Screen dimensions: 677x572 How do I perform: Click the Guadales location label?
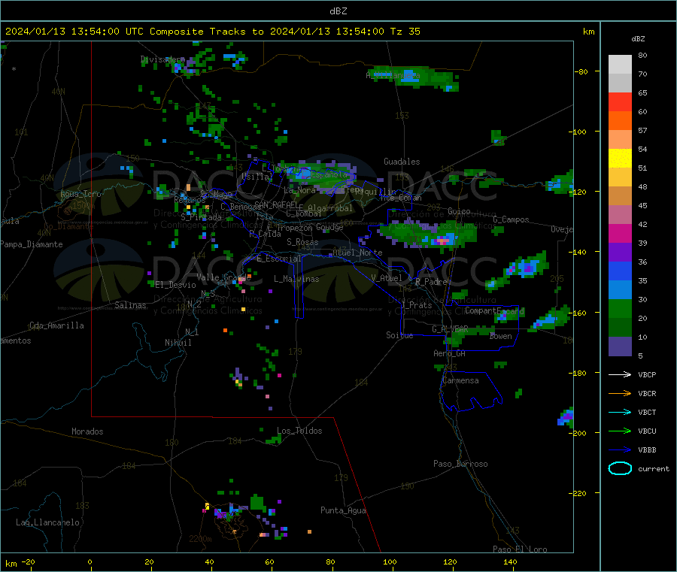click(x=402, y=162)
